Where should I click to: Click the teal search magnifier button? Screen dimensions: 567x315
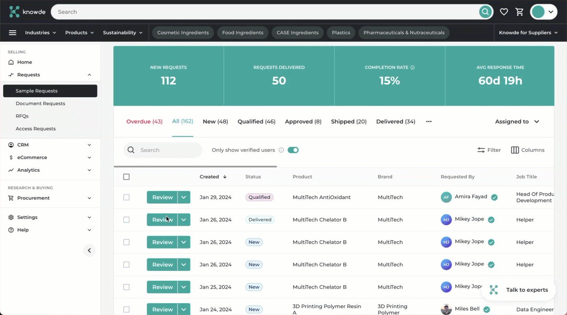click(485, 12)
